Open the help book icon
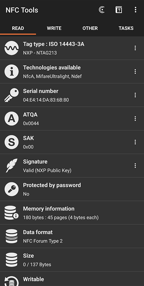 [x=119, y=10]
